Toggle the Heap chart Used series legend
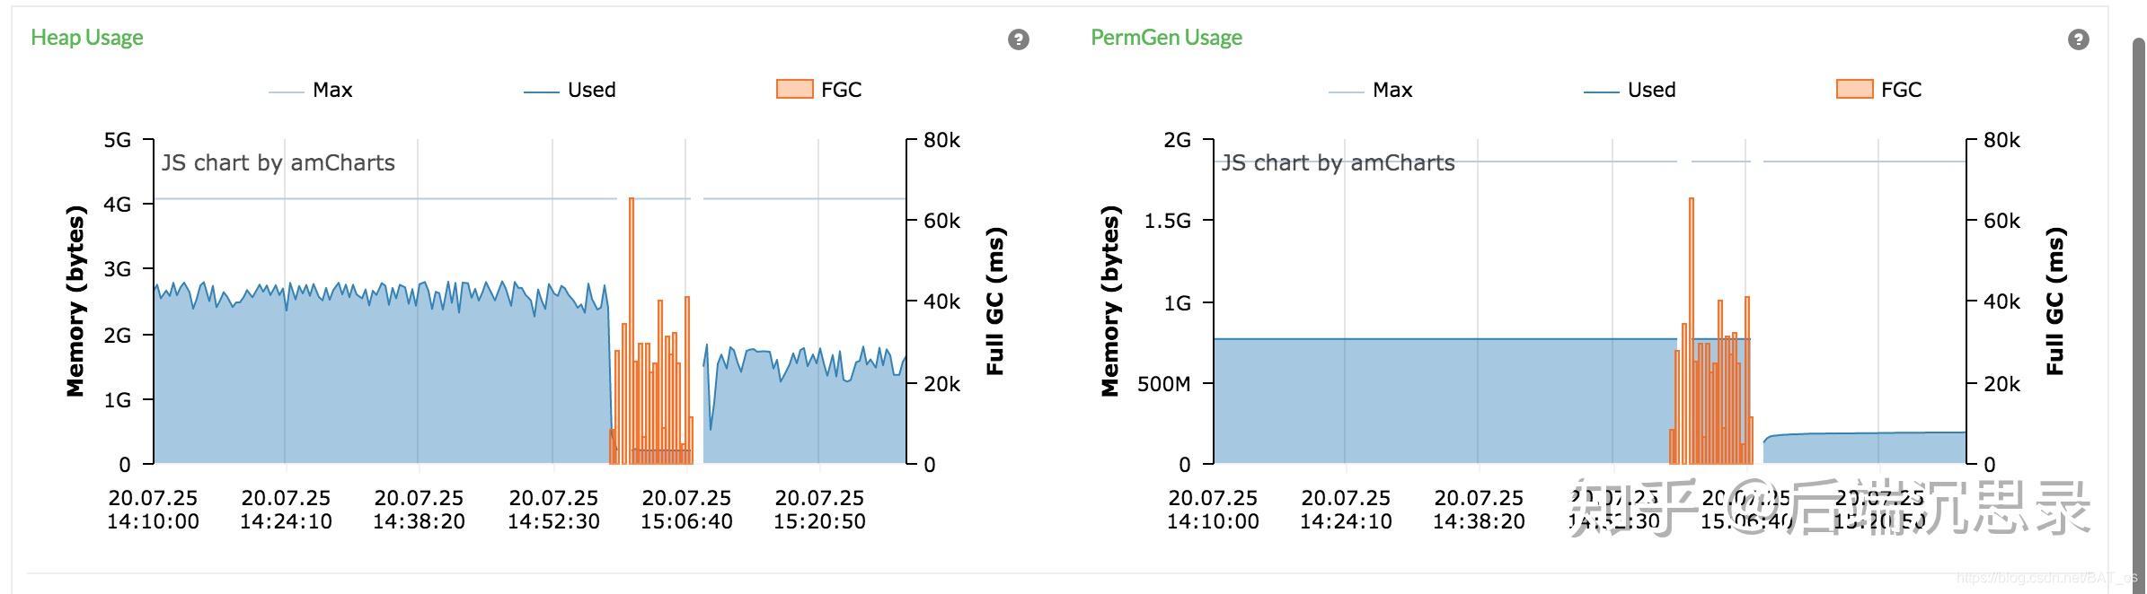 (x=570, y=90)
